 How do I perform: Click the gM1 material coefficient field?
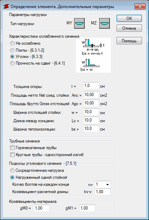point(87,208)
